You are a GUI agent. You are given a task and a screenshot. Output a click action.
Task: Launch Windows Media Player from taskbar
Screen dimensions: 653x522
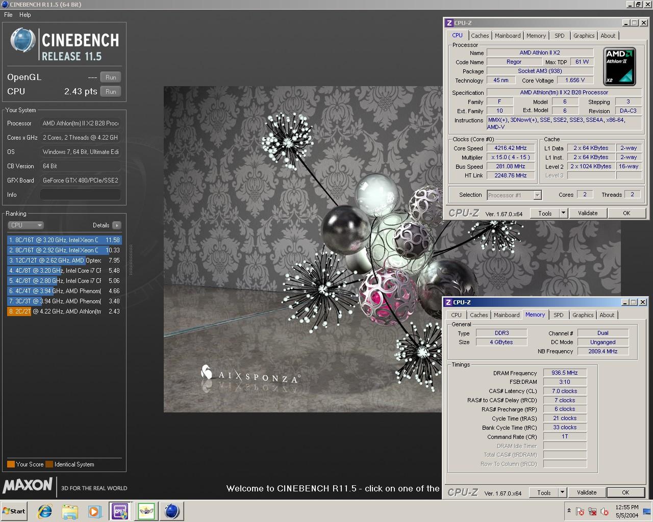94,511
